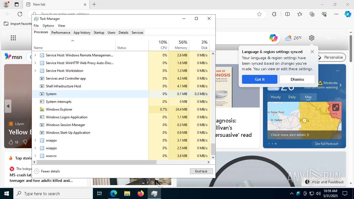Open a new Edge tab with plus
Image resolution: width=354 pixels, height=199 pixels.
point(94,4)
